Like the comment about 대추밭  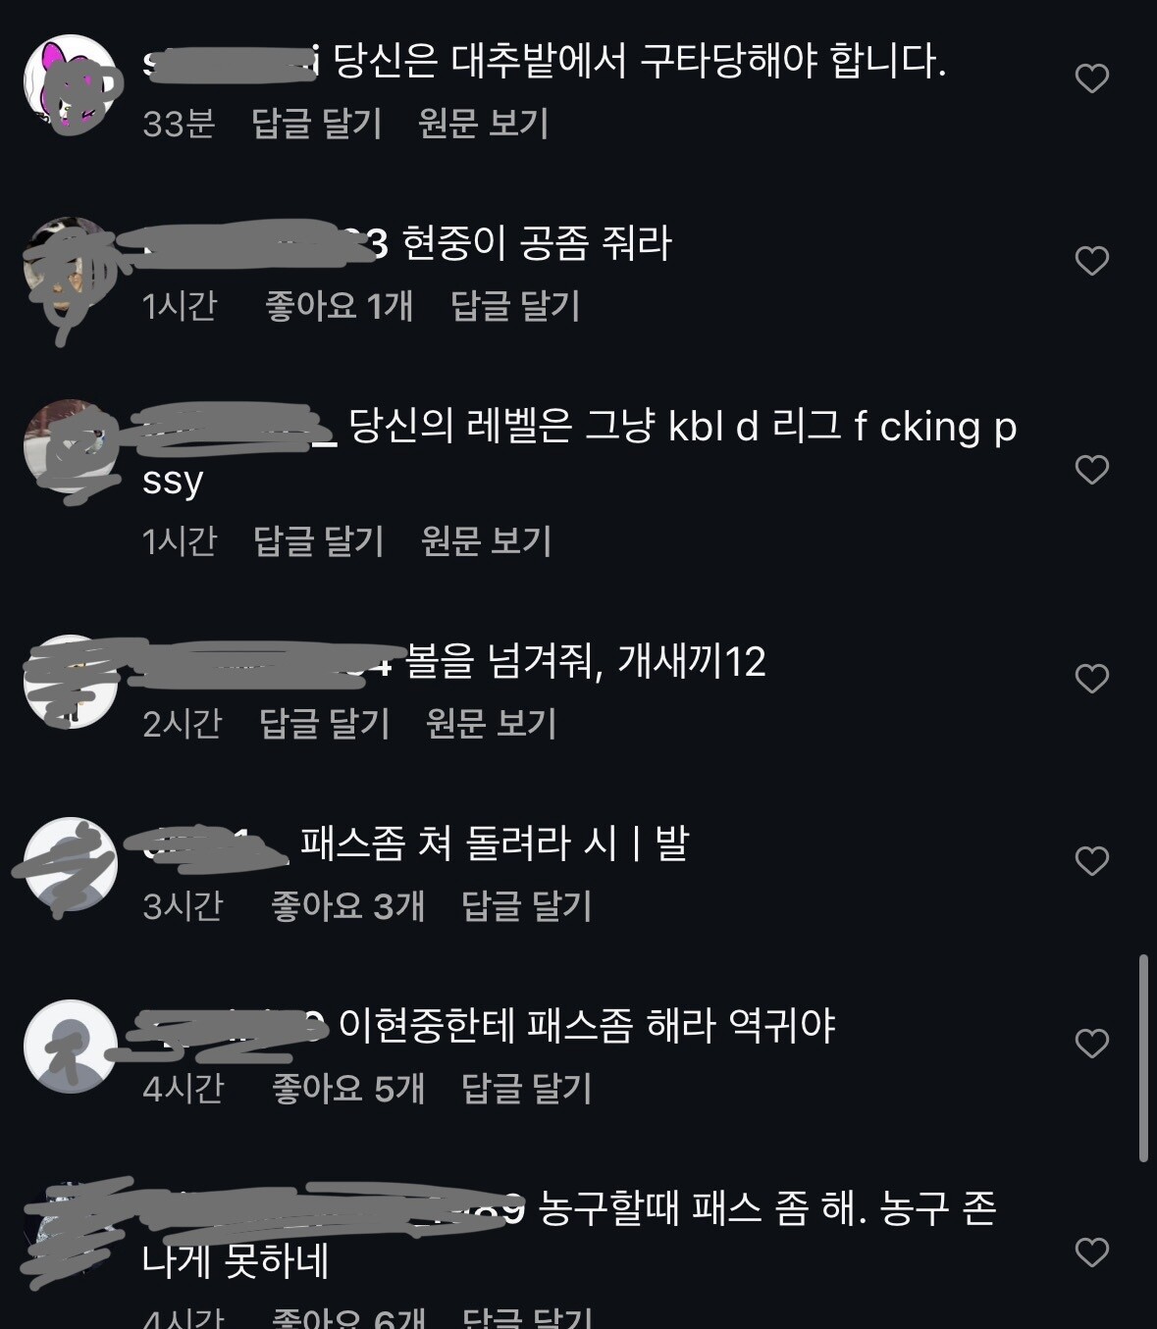pos(1091,78)
